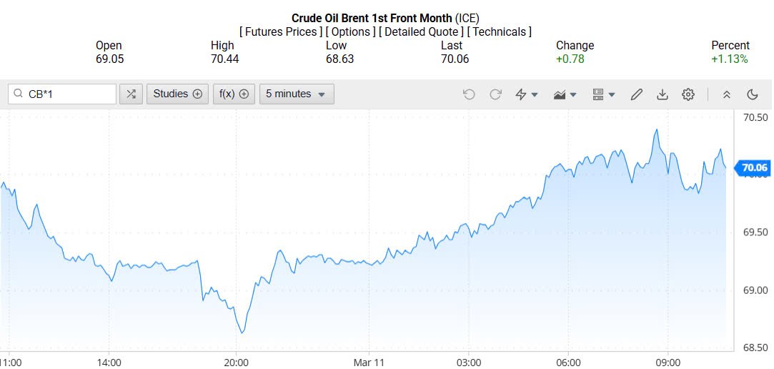Toggle dark mode moon icon
Viewport: 774px width, 369px height.
coord(752,94)
